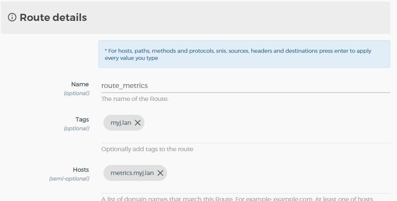The image size is (397, 201).
Task: Click the (optional) note under Name
Action: point(76,93)
